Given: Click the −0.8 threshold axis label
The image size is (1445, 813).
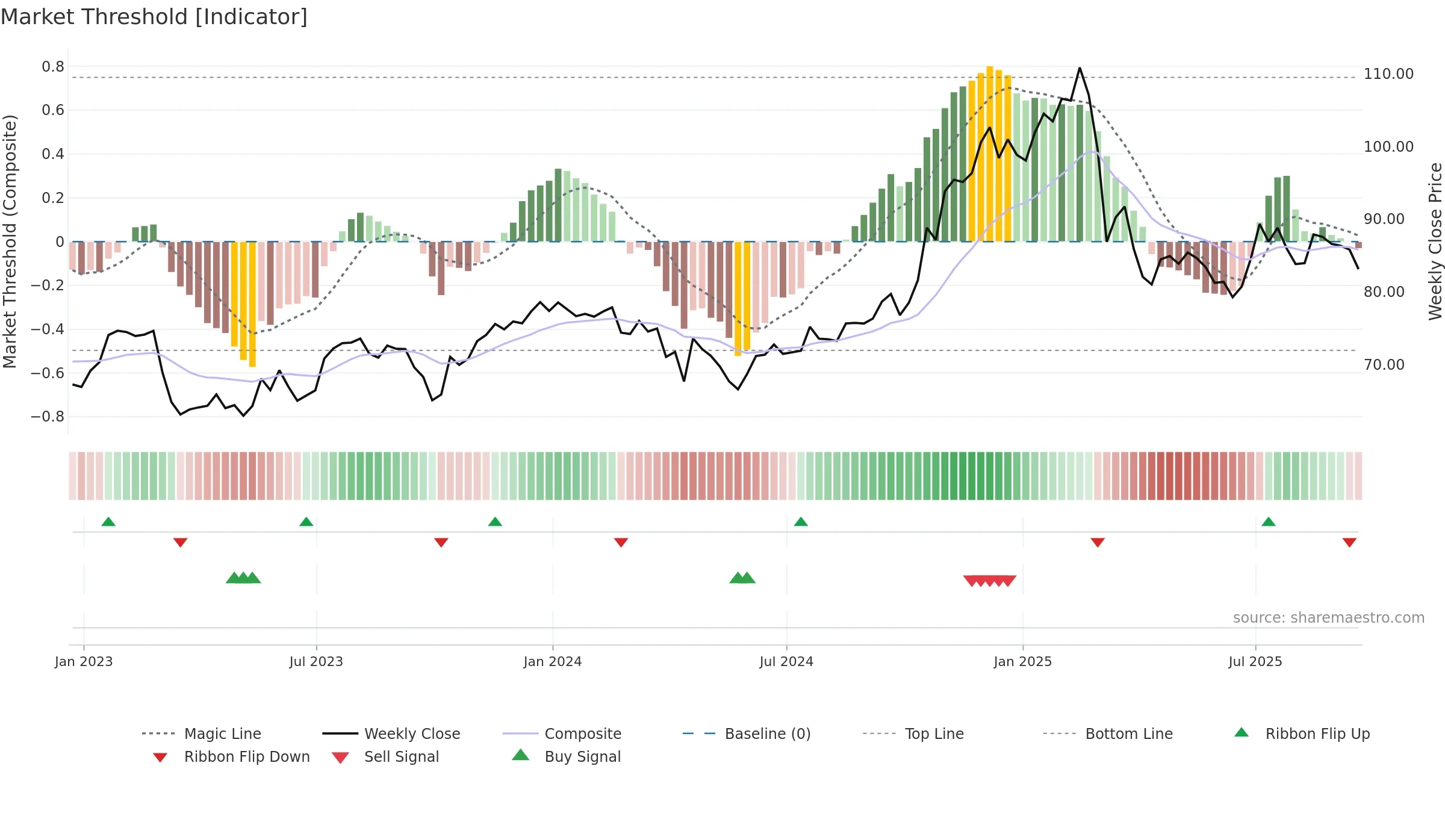Looking at the screenshot, I should point(48,417).
